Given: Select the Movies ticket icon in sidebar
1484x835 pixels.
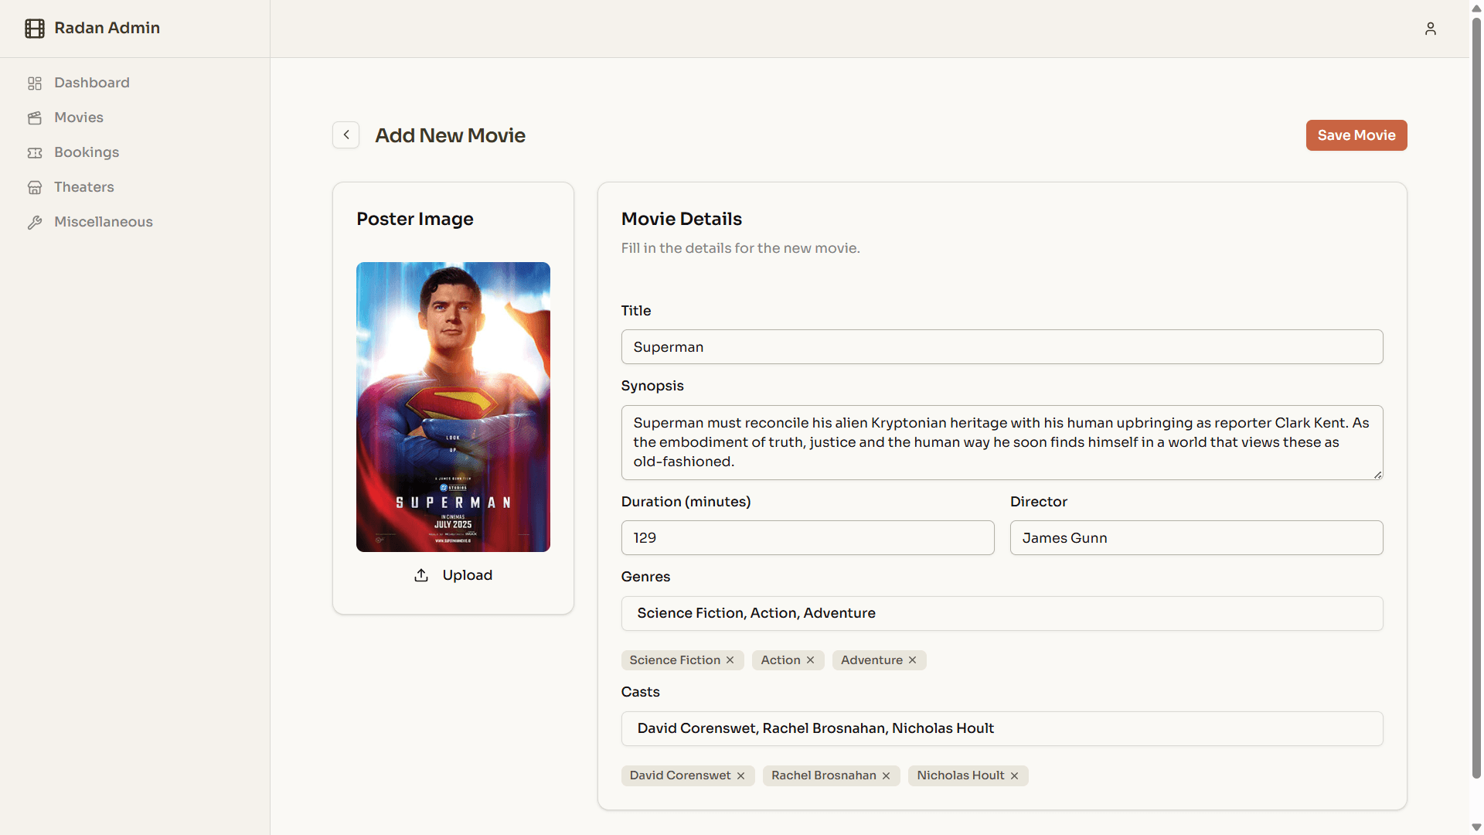Looking at the screenshot, I should pyautogui.click(x=35, y=118).
